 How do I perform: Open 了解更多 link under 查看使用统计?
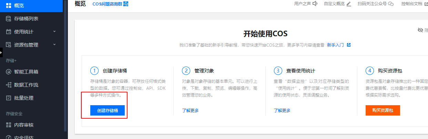click(282, 111)
